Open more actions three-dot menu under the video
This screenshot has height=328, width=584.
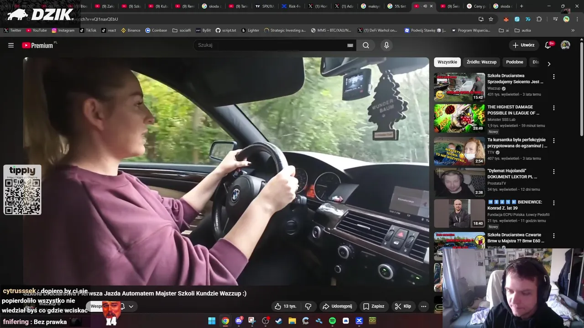(423, 306)
